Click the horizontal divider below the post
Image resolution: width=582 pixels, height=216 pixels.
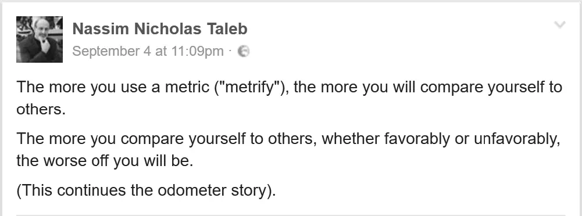[x=291, y=214]
